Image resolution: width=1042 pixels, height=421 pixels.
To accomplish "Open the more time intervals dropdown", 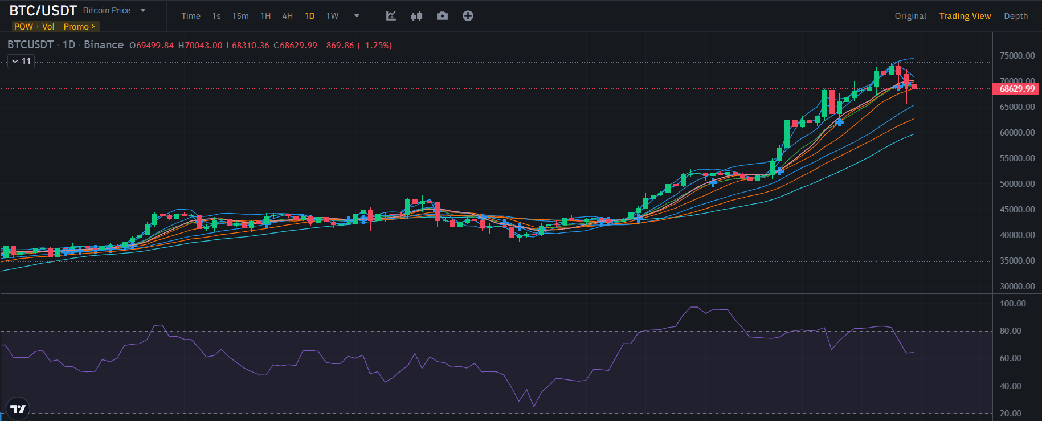I will tap(357, 16).
